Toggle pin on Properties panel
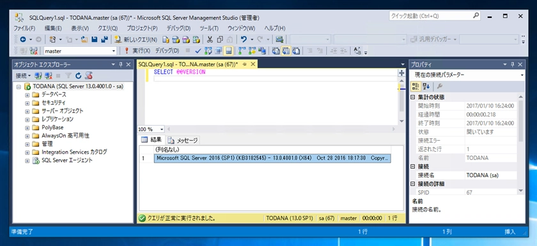Screen dimensions: 537x246 513,64
